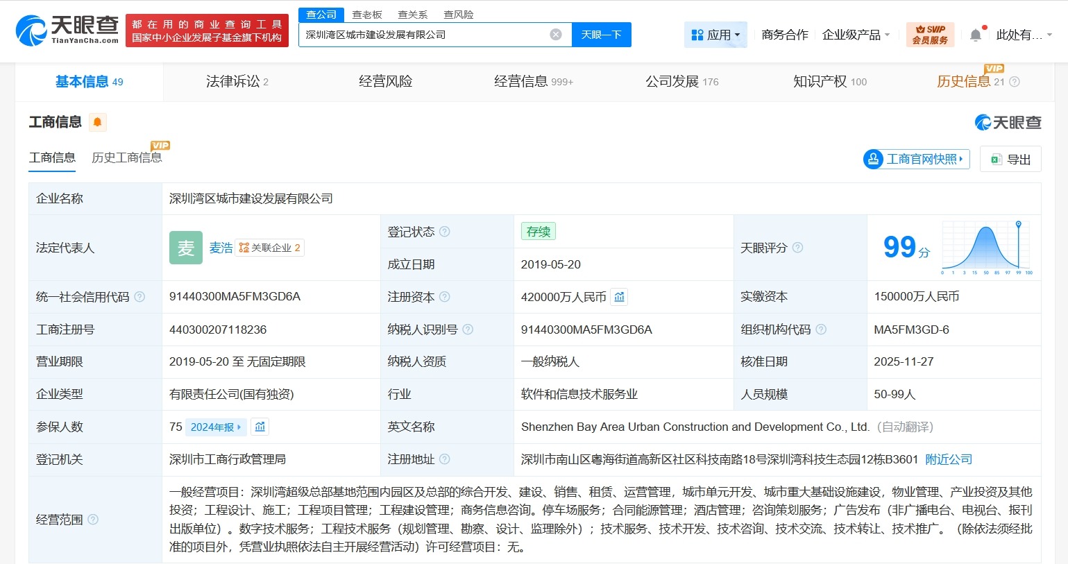The width and height of the screenshot is (1068, 564).
Task: Click the Excel icon on the 导出 button
Action: [x=997, y=159]
